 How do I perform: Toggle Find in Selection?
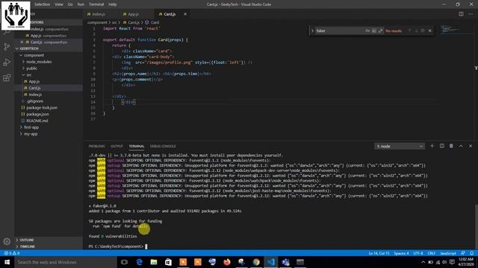(423, 31)
